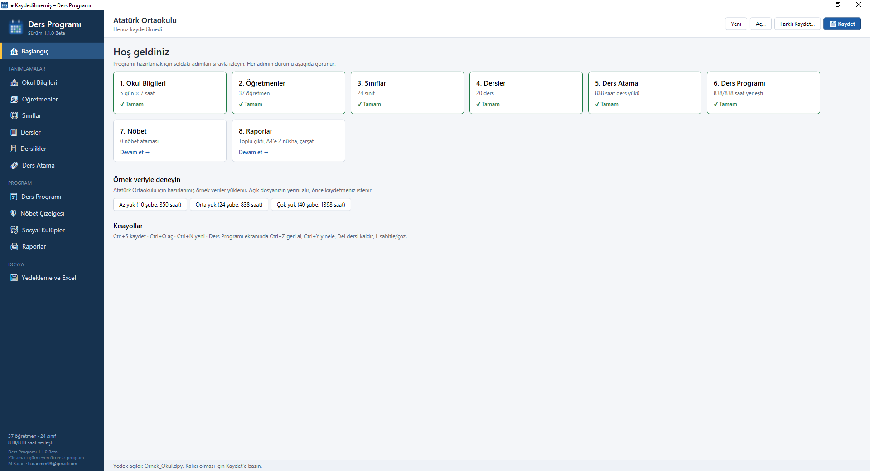Load the Az yük sample data
This screenshot has height=471, width=870.
[150, 205]
